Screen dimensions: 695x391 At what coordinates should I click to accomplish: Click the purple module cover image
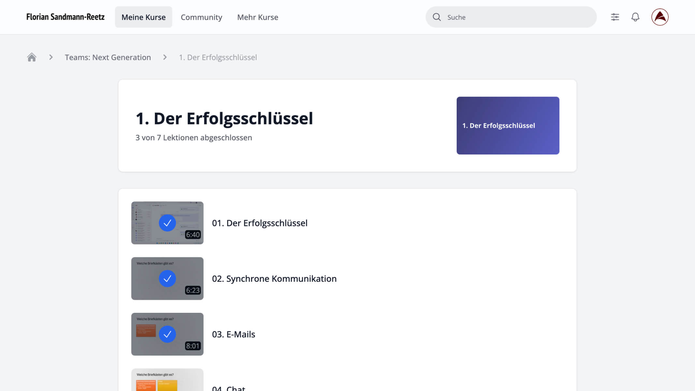[508, 125]
